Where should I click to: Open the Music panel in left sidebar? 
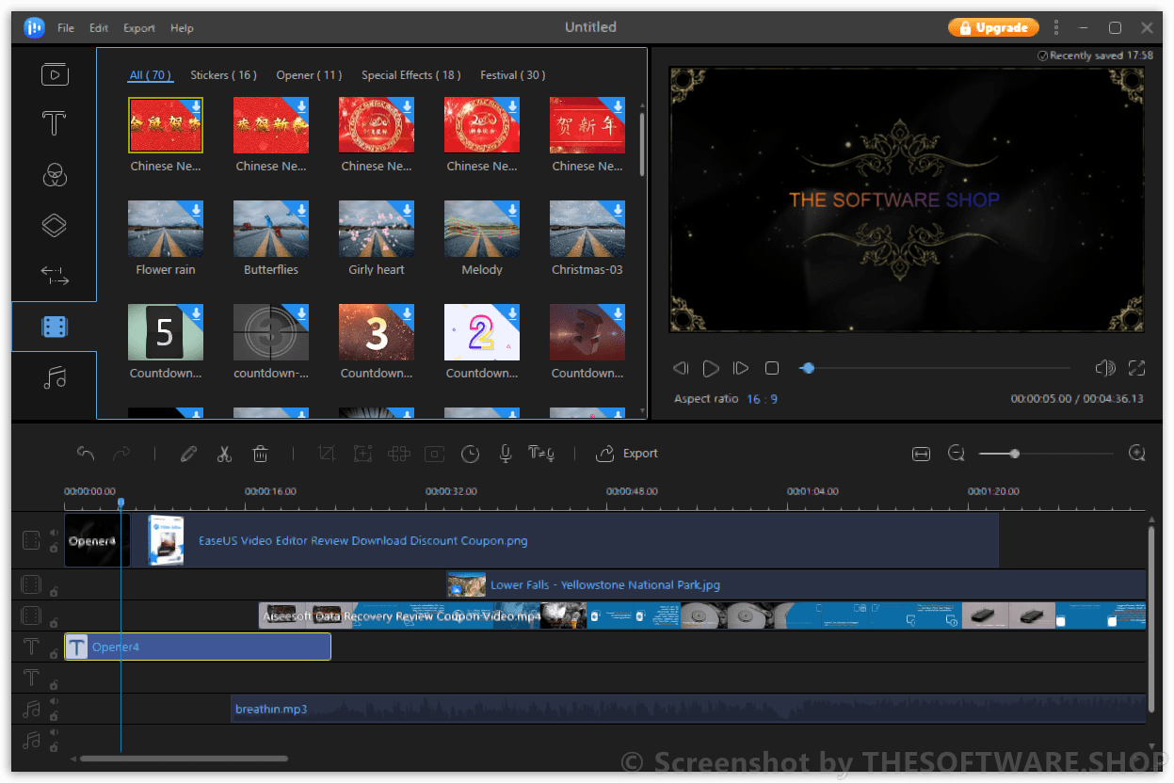54,376
